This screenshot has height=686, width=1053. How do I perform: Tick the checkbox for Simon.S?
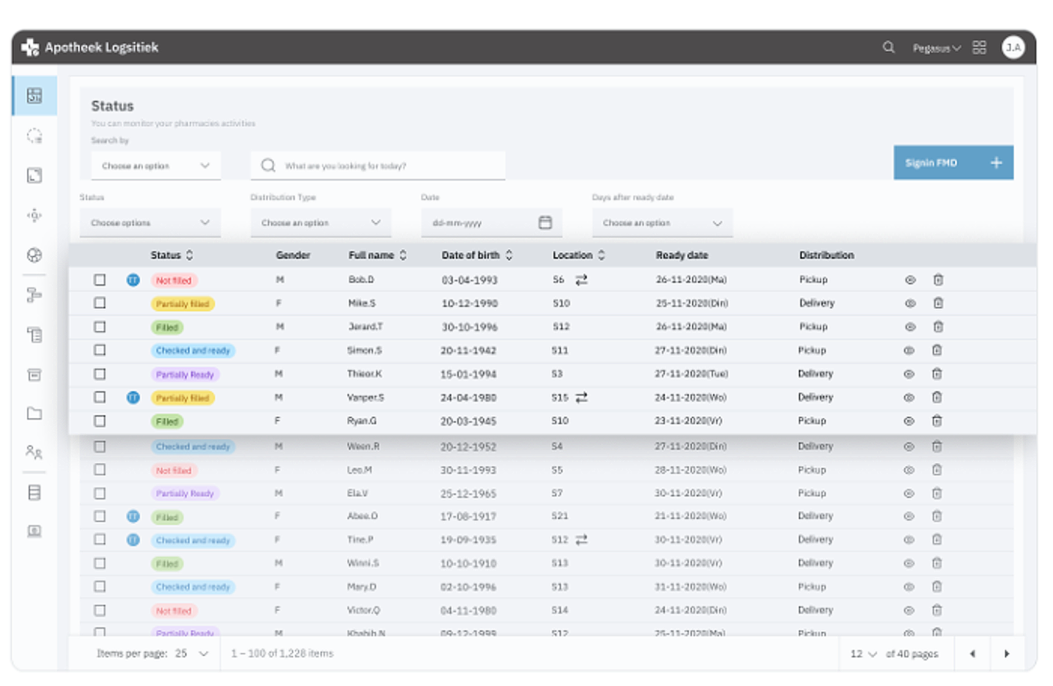point(100,350)
